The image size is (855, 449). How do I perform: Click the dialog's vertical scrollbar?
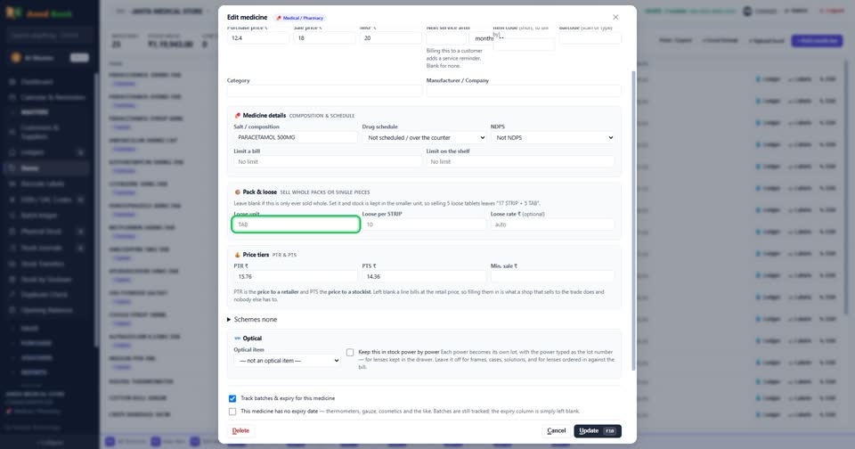click(x=633, y=221)
